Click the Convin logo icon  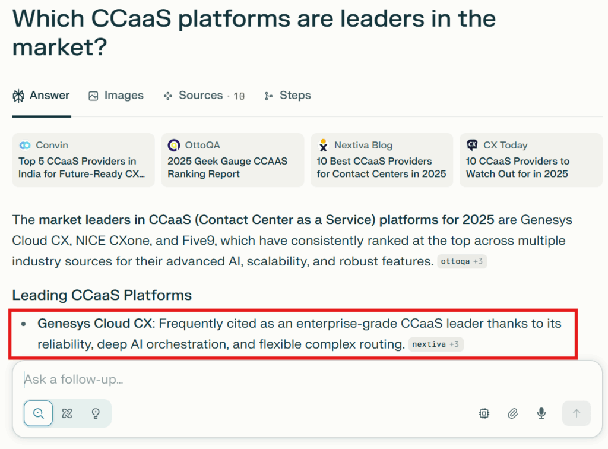[x=25, y=146]
